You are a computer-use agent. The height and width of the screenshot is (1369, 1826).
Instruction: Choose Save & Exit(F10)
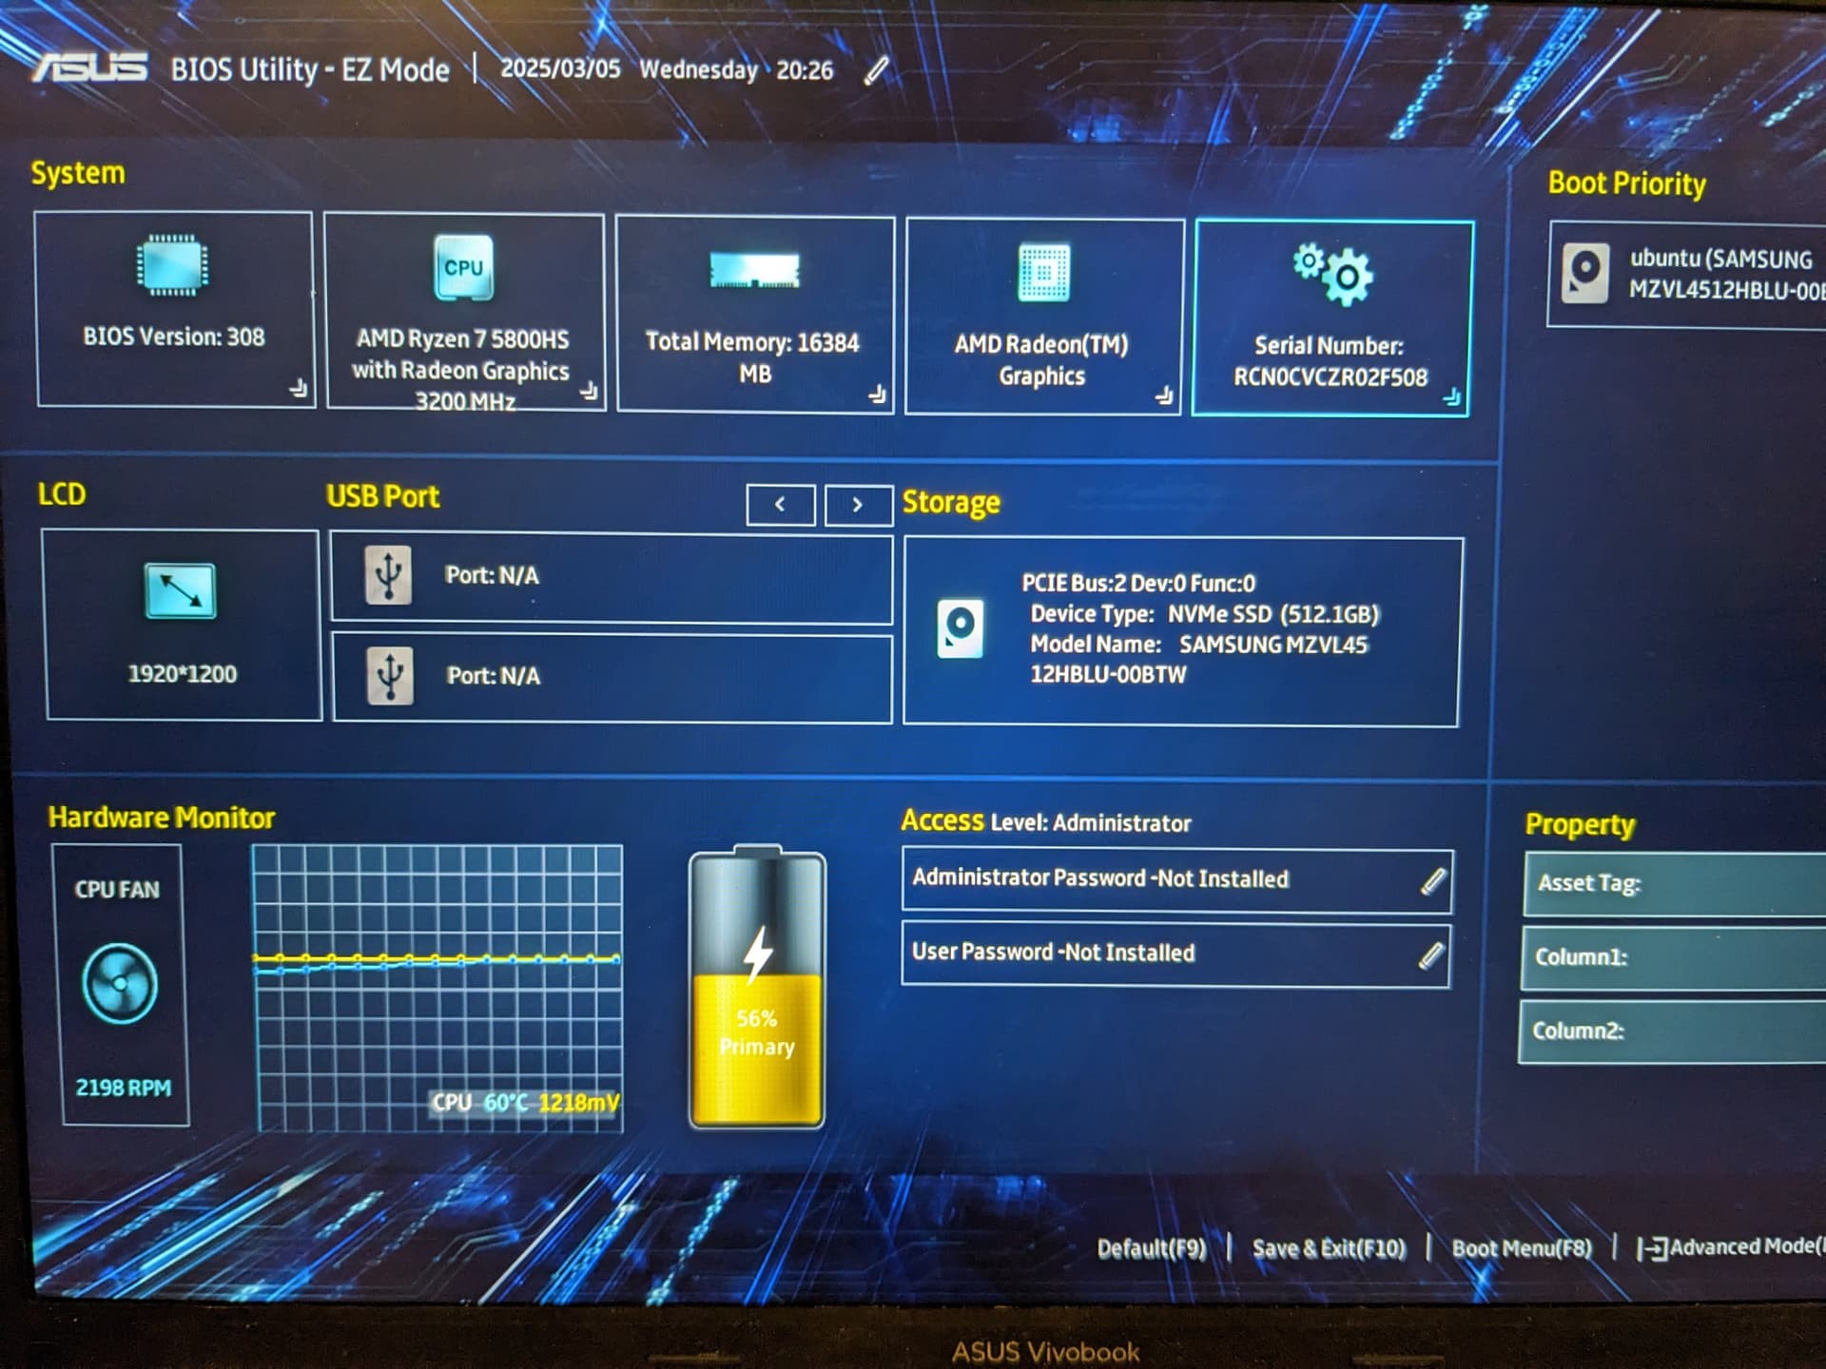coord(1329,1248)
